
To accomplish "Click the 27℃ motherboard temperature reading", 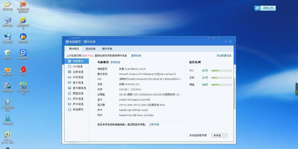I will point(205,77).
